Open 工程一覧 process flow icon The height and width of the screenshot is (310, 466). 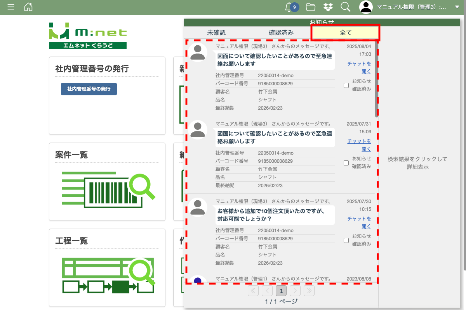(x=108, y=276)
